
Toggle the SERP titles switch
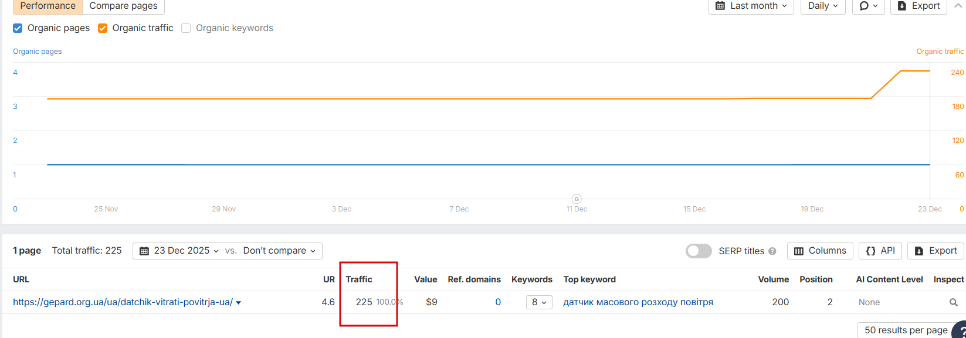[x=699, y=251]
